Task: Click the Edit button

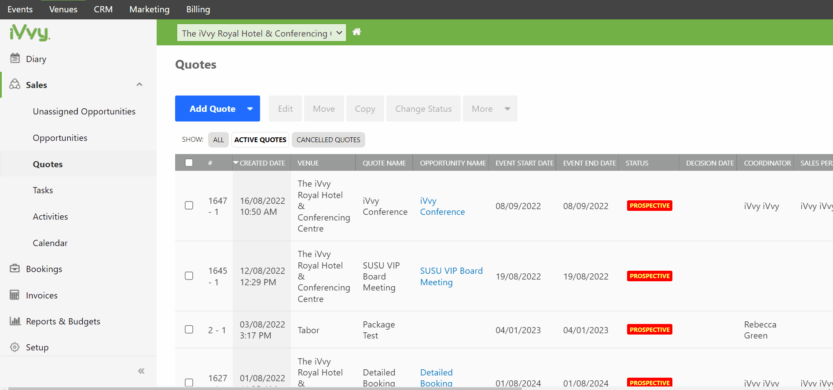Action: click(285, 109)
